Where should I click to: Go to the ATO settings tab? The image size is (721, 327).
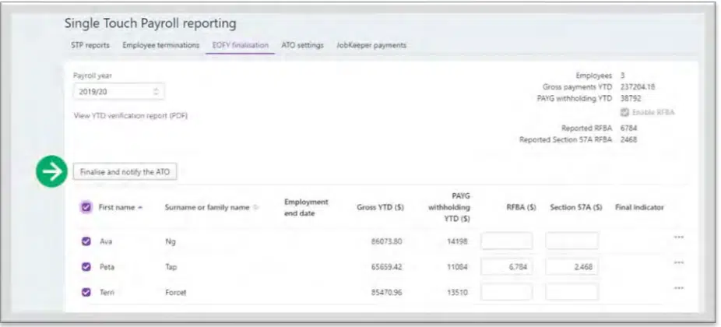point(302,45)
